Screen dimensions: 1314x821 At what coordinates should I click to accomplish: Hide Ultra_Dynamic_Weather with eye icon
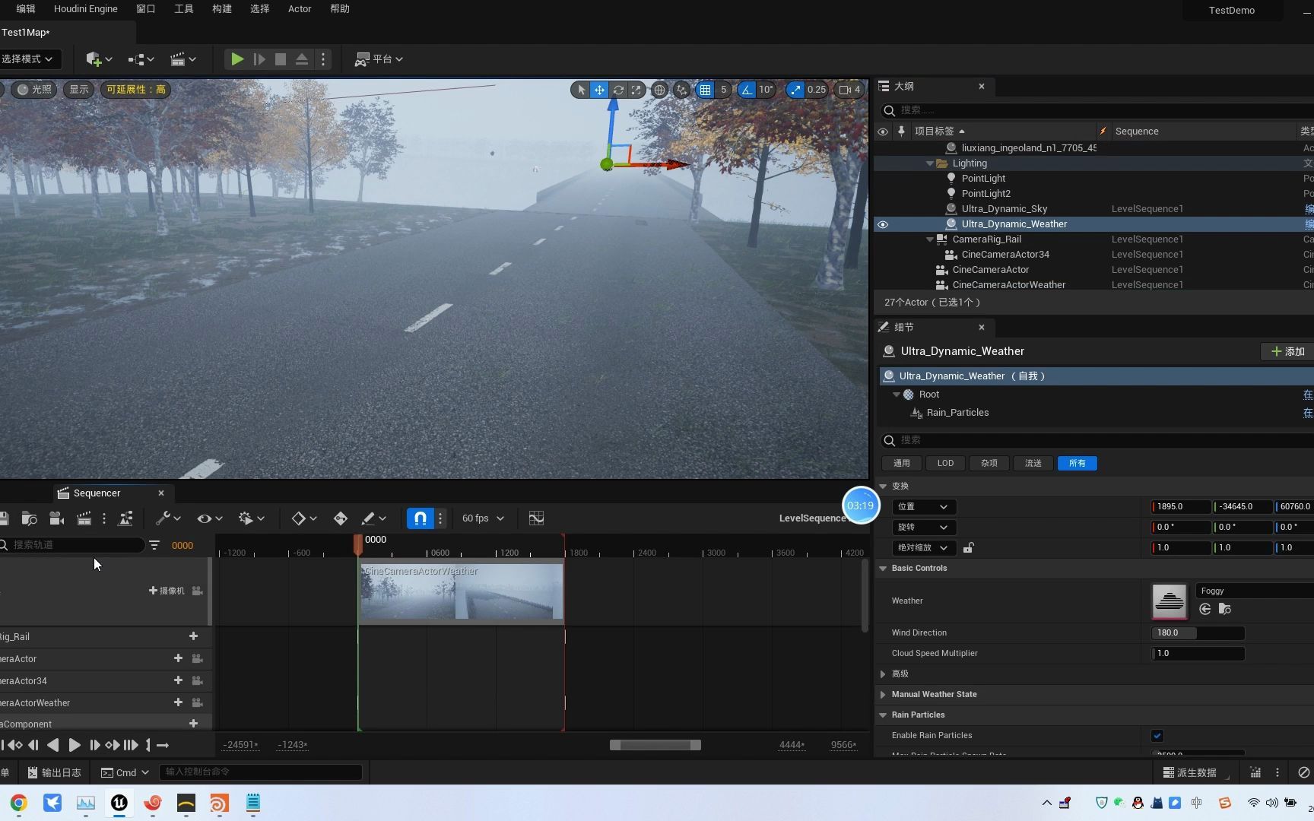[x=883, y=224]
